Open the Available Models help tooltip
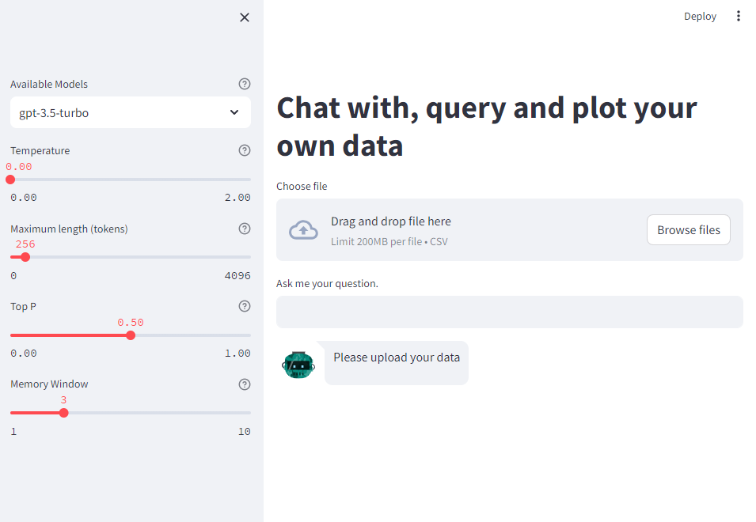 point(244,83)
